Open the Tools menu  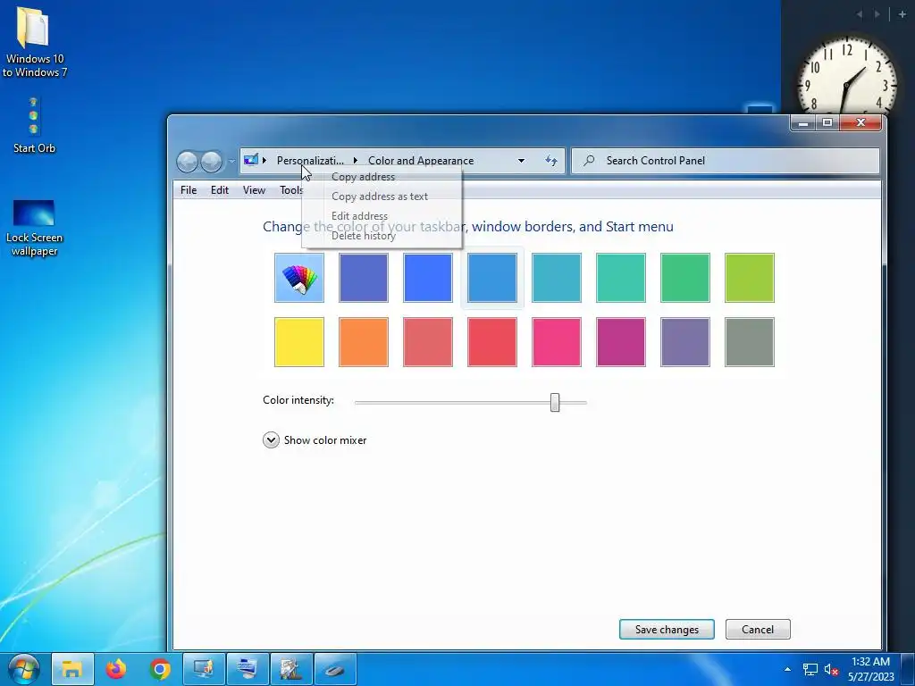click(290, 190)
